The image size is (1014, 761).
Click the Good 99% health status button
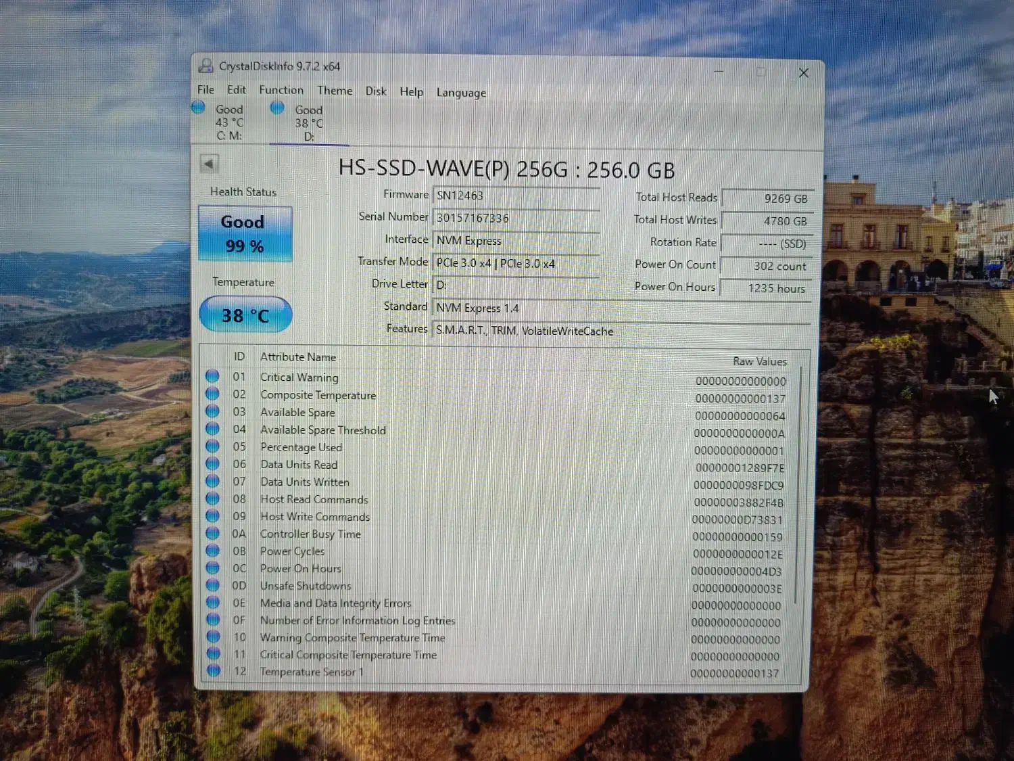pos(243,233)
